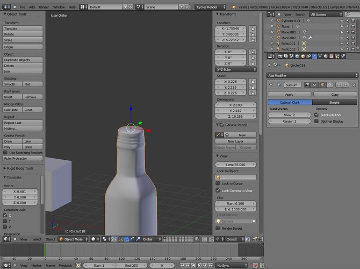
Task: Jump to first frame in timeline
Action: click(182, 265)
